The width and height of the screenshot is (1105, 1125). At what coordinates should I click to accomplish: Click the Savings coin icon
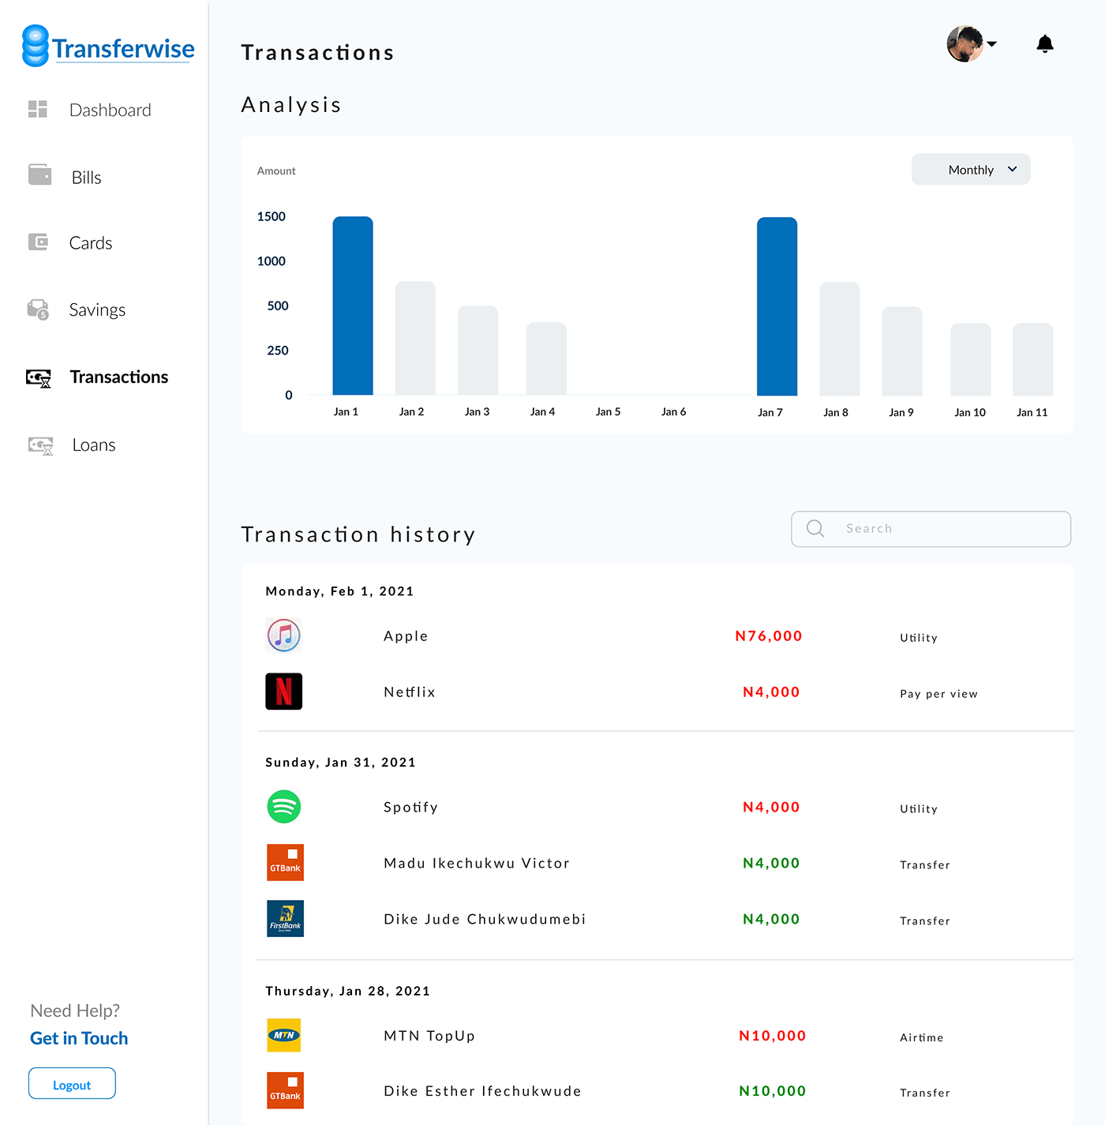tap(38, 309)
